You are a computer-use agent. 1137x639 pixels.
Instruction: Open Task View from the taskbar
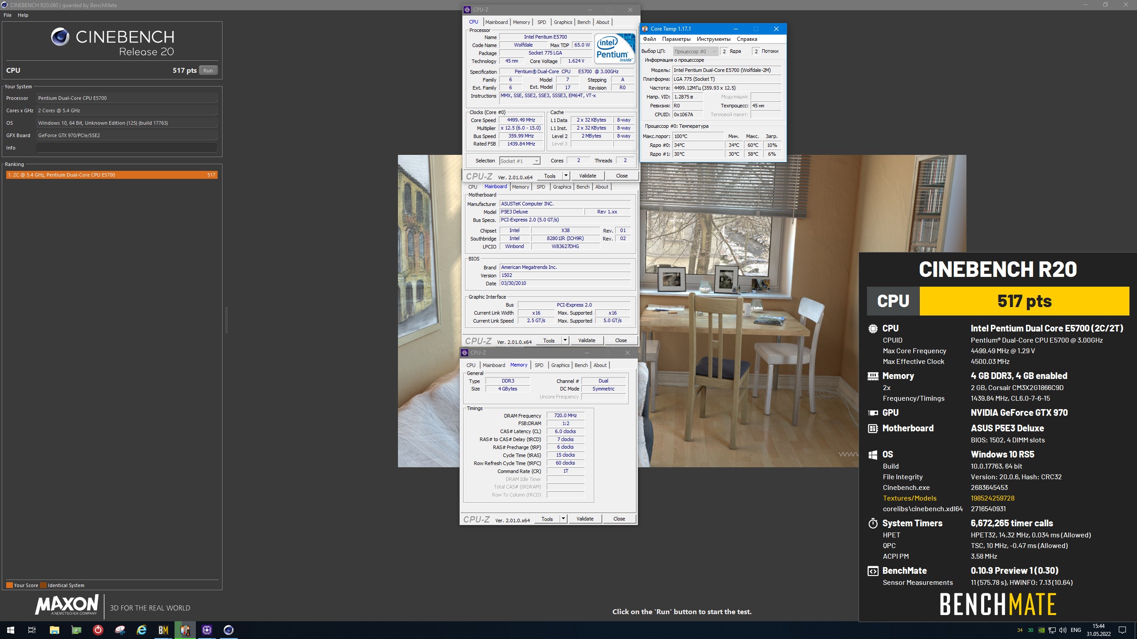coord(32,630)
